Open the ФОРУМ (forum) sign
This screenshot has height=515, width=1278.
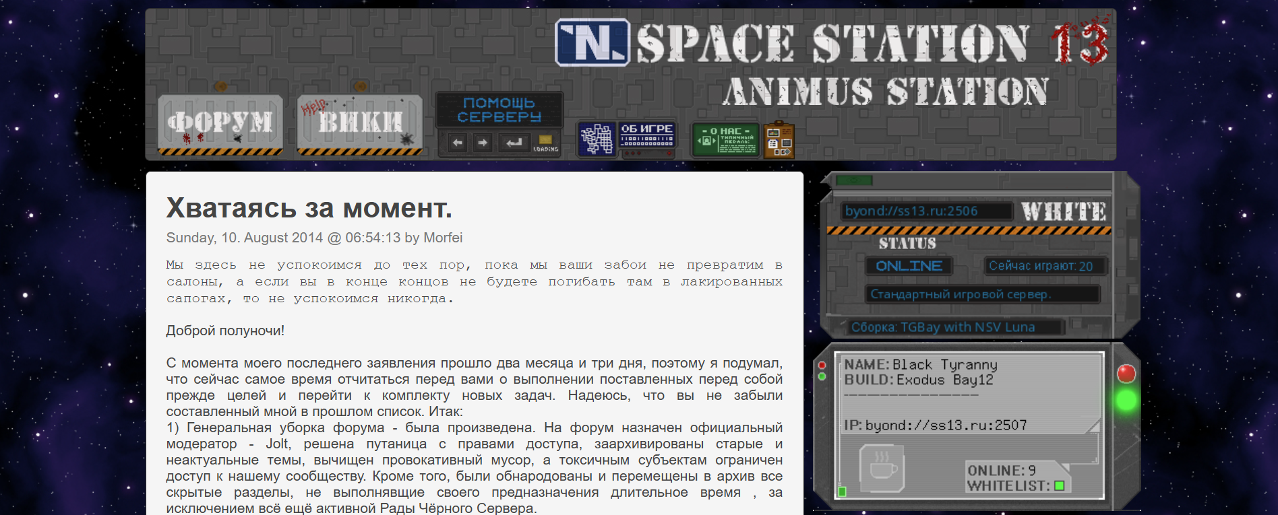(220, 125)
